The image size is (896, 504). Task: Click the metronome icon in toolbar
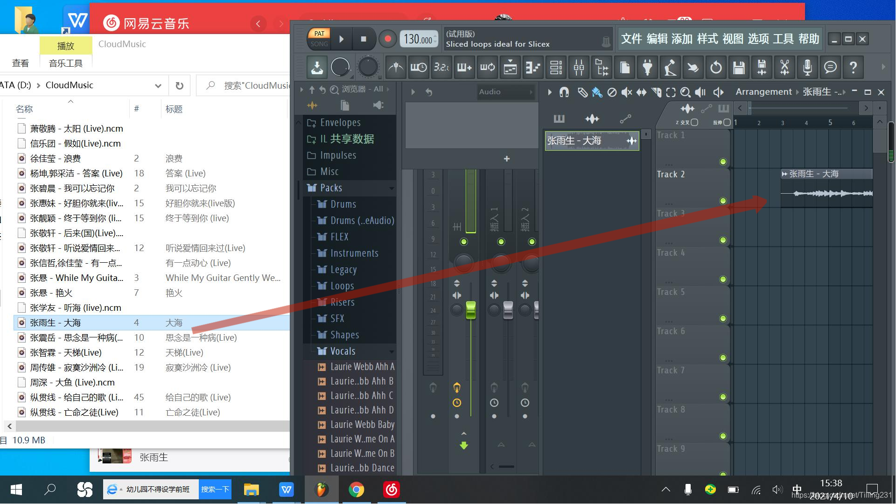(396, 68)
